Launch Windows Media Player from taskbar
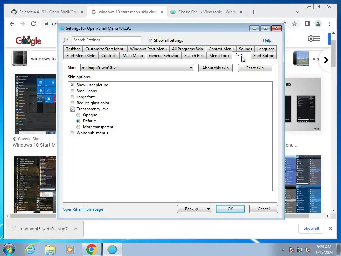 click(x=70, y=249)
